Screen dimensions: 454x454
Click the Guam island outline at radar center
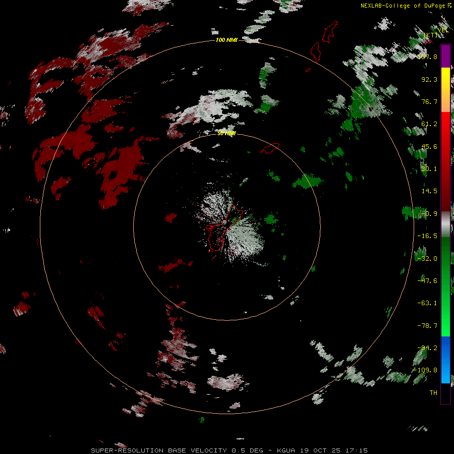(x=224, y=229)
